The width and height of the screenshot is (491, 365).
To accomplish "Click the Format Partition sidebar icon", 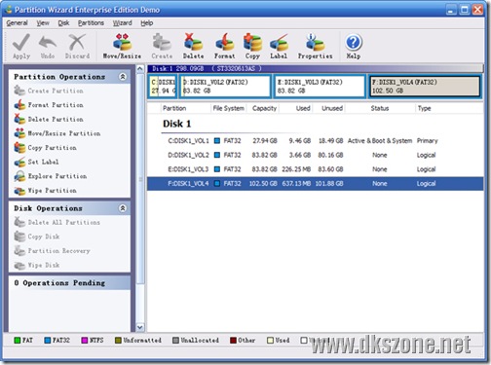I will coord(19,105).
